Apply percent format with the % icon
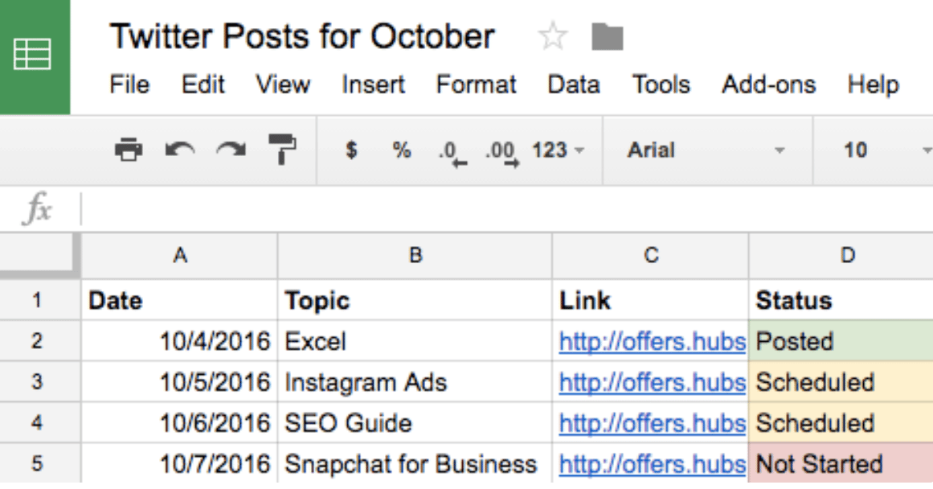The image size is (933, 489). [x=400, y=150]
